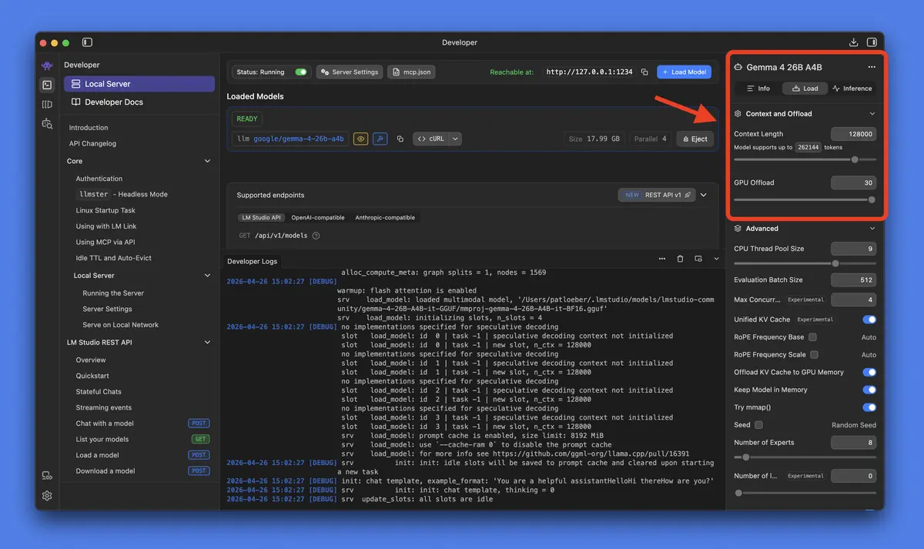This screenshot has height=549, width=924.
Task: Open the API Changelog page
Action: point(92,143)
